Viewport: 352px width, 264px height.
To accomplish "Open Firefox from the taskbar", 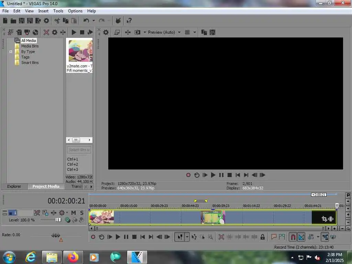I will click(73, 257).
